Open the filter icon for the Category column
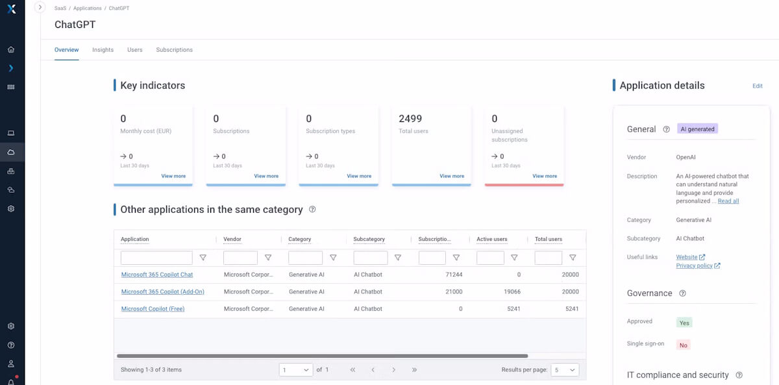This screenshot has height=385, width=779. (x=333, y=258)
